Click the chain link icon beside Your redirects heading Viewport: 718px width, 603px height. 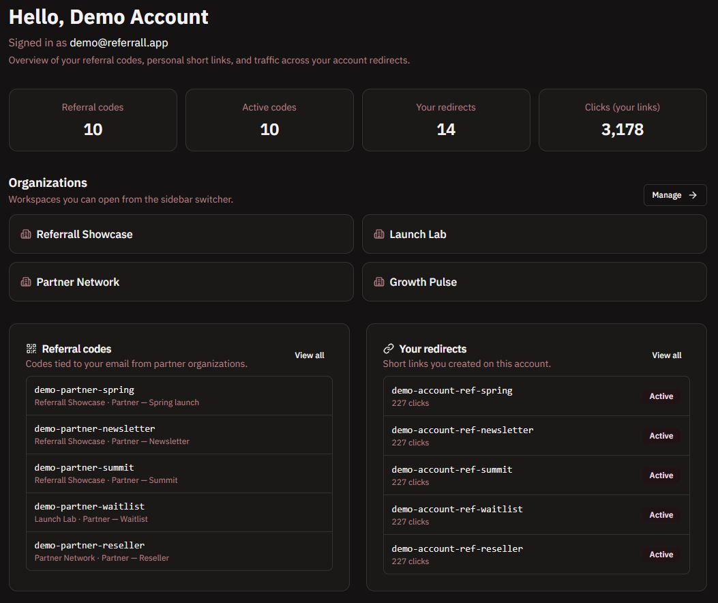389,349
